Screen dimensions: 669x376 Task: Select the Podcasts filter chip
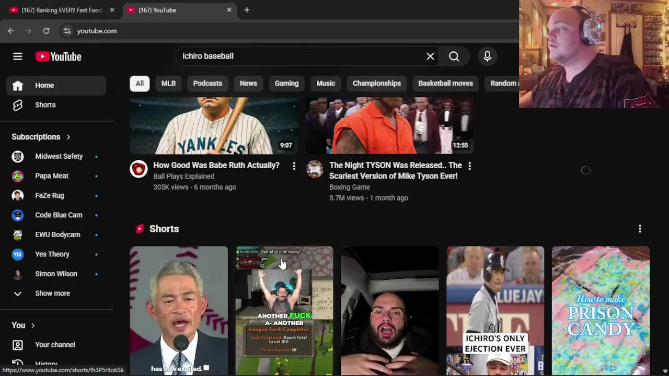207,83
